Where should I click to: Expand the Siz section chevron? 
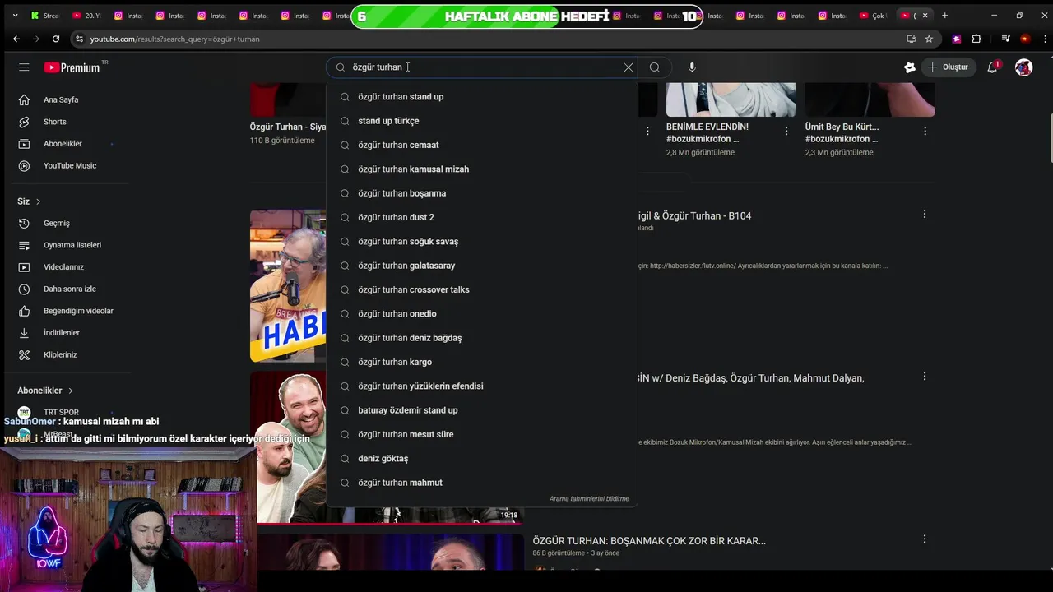tap(38, 201)
